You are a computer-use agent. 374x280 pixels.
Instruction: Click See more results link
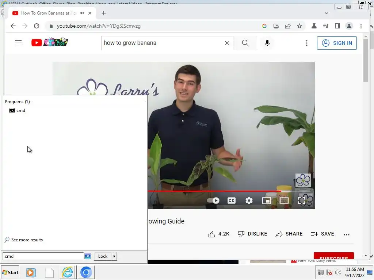click(24, 240)
